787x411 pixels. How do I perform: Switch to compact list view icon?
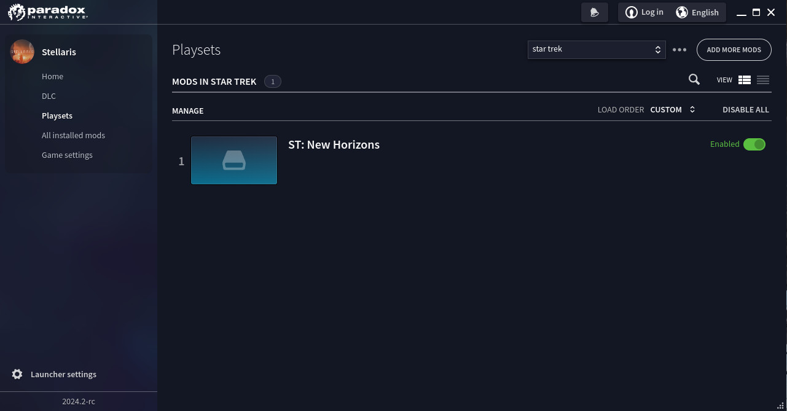(763, 80)
